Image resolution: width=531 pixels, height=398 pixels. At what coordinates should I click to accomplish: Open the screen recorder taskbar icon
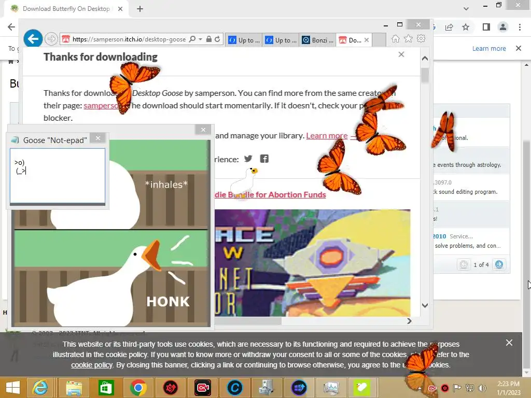[x=203, y=388]
